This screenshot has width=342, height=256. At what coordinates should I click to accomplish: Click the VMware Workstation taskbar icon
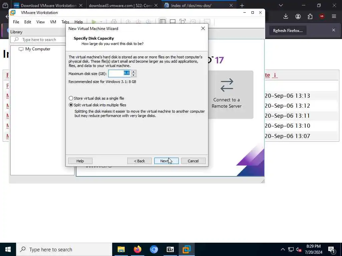pyautogui.click(x=186, y=249)
